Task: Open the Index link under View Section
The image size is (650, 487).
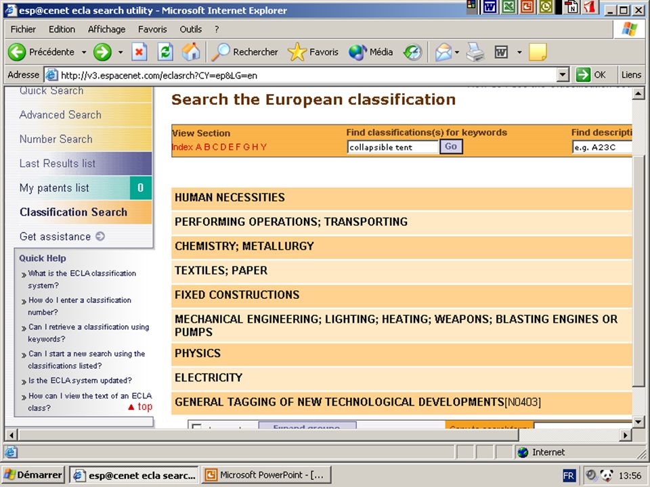Action: [x=182, y=147]
